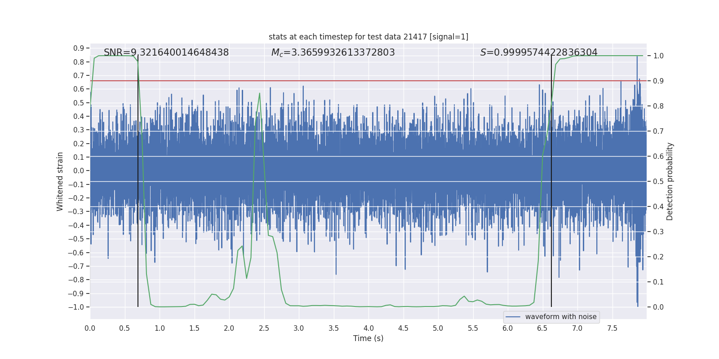
Task: Click the 'waveform with noise' legend label
Action: (x=560, y=317)
